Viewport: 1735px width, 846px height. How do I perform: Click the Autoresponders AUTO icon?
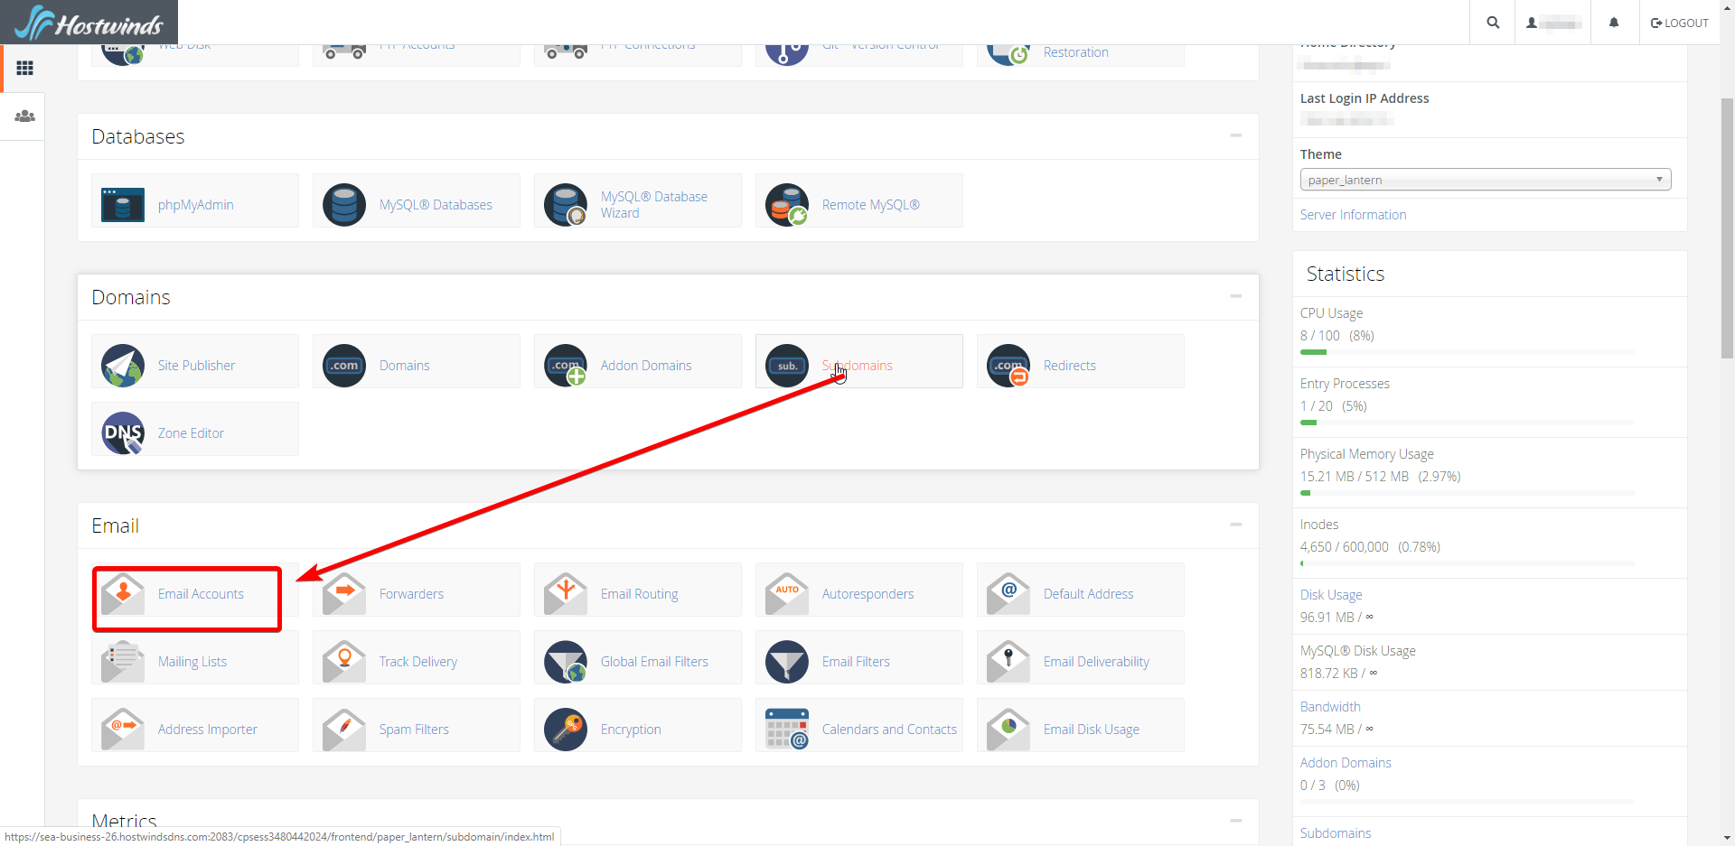coord(787,594)
